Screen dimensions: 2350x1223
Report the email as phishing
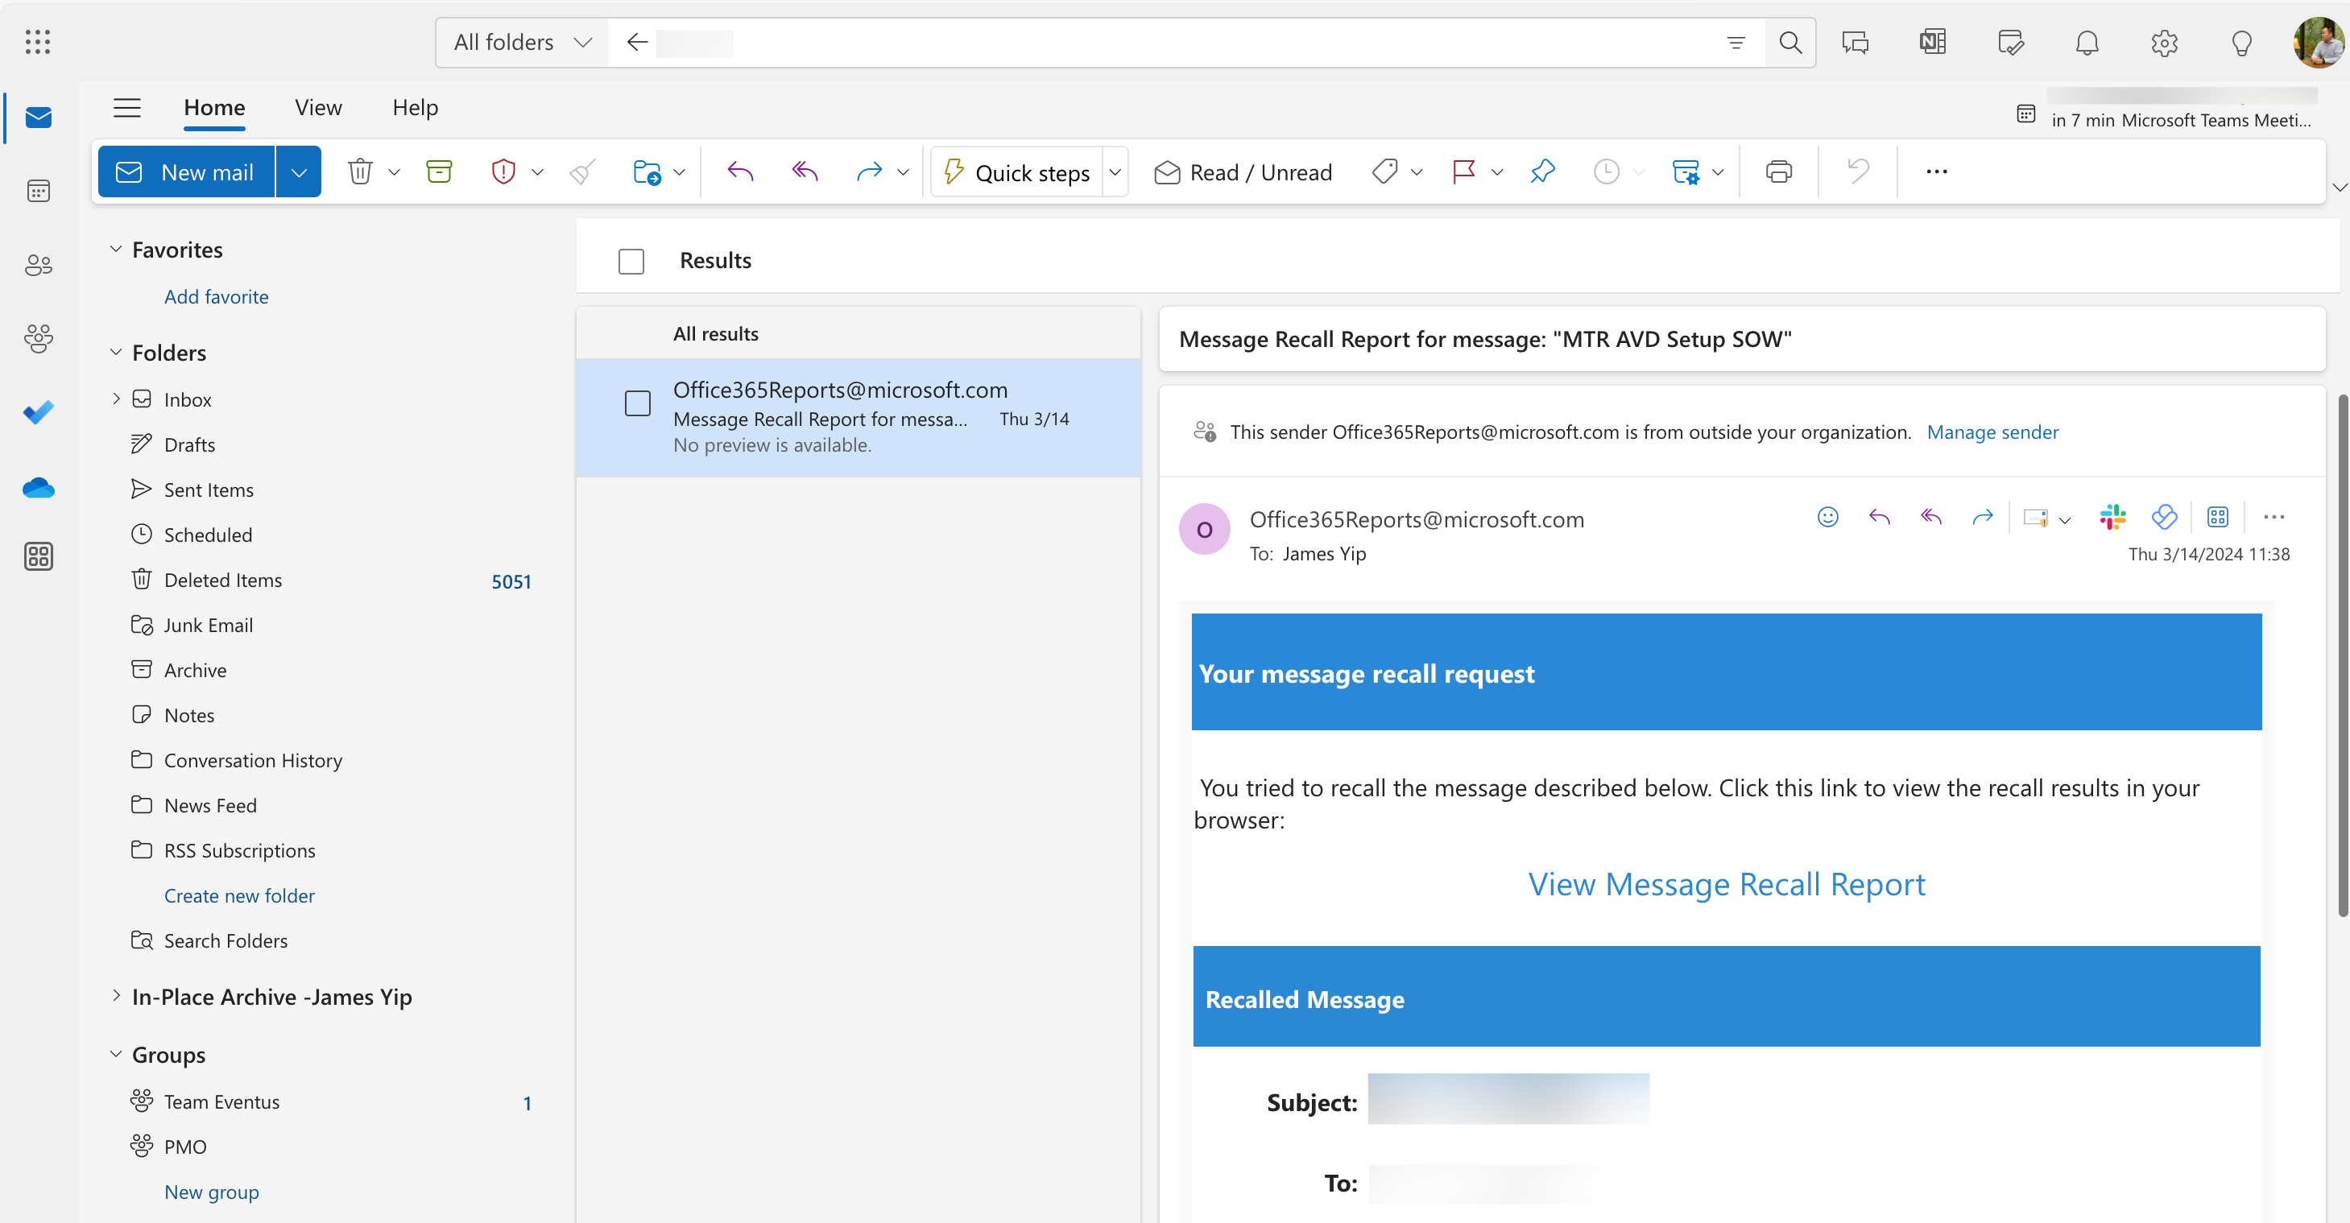tap(503, 171)
